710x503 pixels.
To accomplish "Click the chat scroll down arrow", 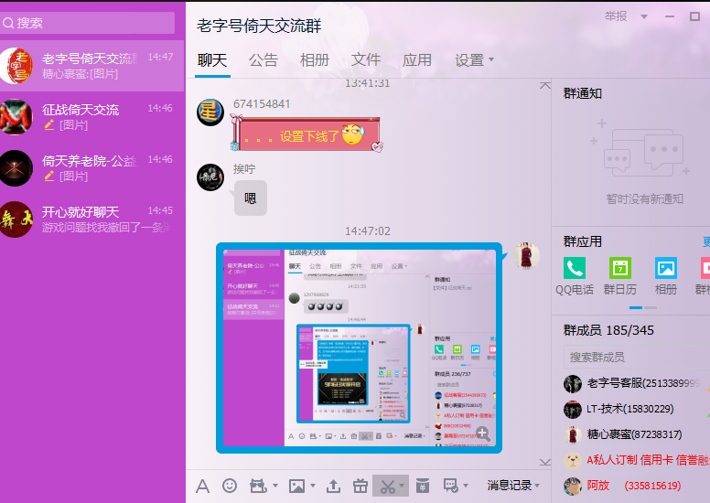I will click(545, 462).
